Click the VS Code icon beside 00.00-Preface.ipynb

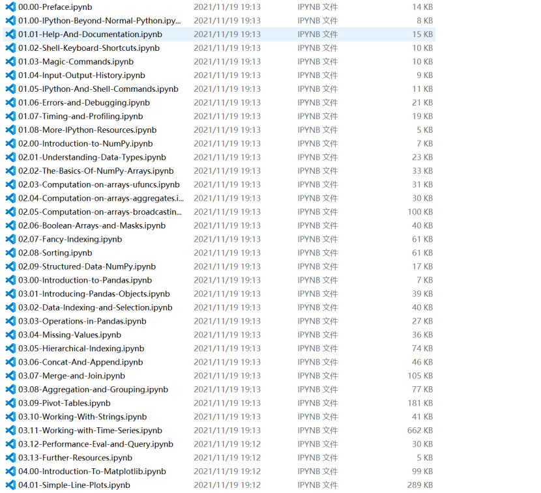pyautogui.click(x=10, y=7)
